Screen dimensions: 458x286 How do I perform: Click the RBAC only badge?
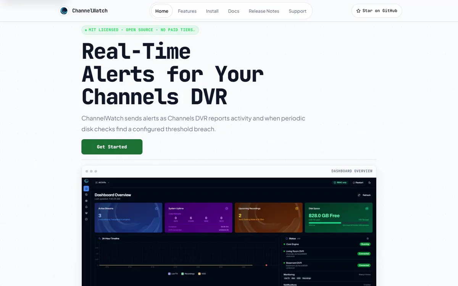[340, 183]
